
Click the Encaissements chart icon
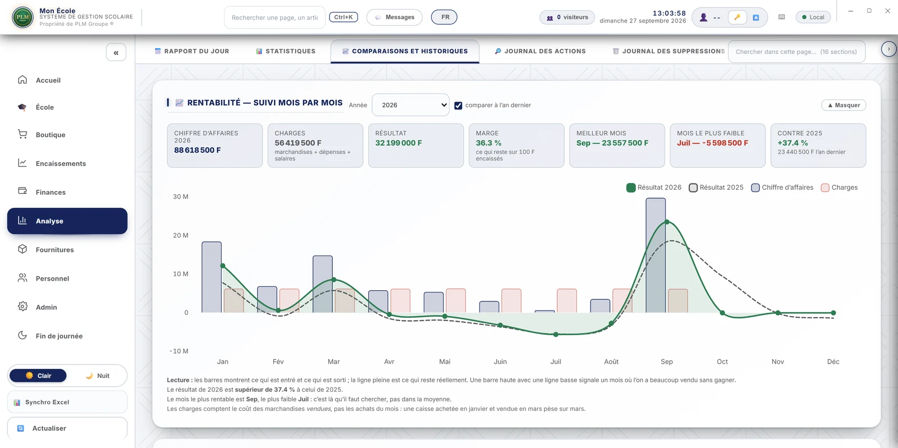pos(22,163)
